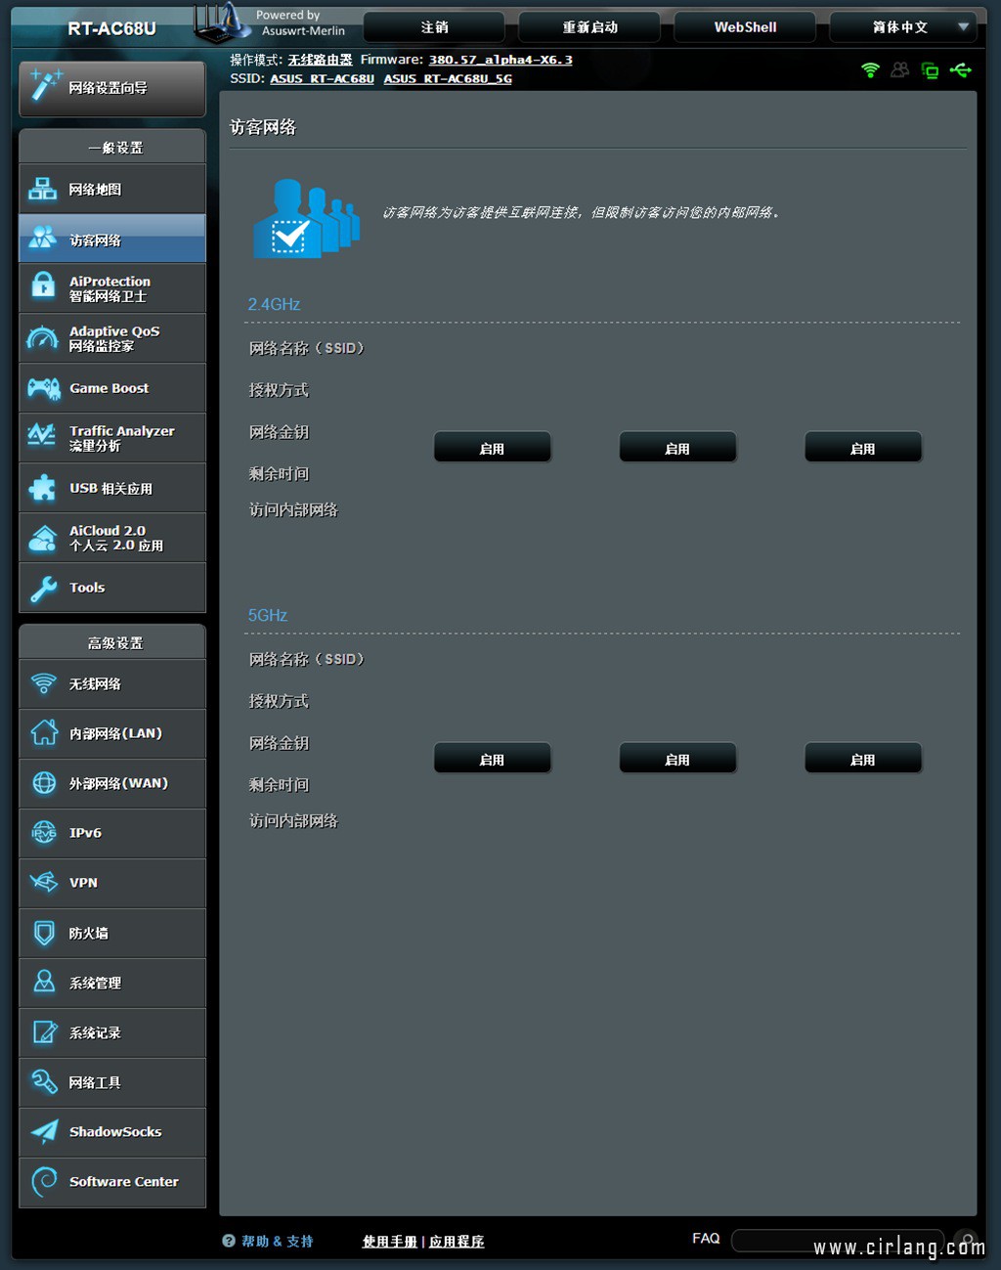
Task: Click the 防火墙 shield icon
Action: pos(44,933)
